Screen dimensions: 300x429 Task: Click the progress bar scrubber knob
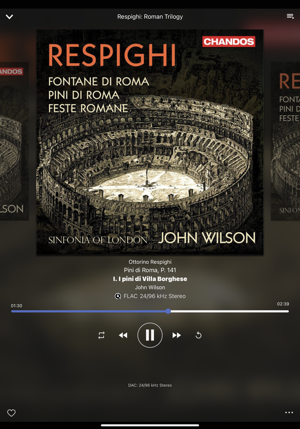point(168,311)
